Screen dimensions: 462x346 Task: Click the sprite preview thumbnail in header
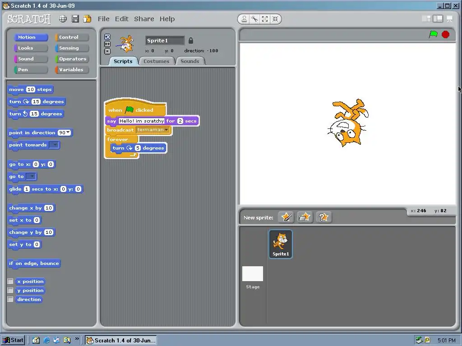[x=126, y=44]
